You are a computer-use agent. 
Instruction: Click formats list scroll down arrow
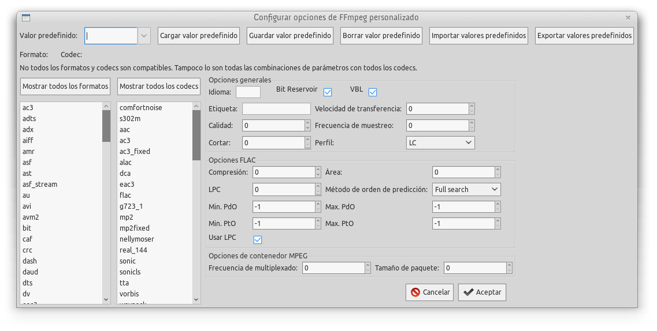106,300
